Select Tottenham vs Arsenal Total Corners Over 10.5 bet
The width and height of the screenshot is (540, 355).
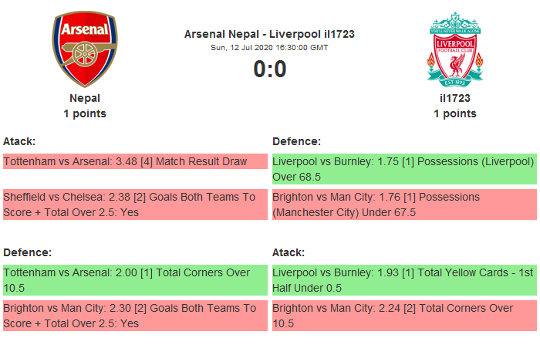134,280
